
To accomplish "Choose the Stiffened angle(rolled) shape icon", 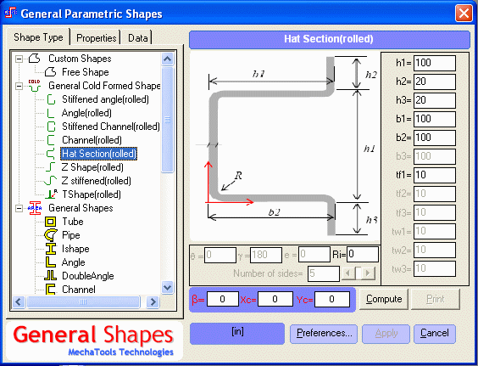I will pyautogui.click(x=51, y=99).
